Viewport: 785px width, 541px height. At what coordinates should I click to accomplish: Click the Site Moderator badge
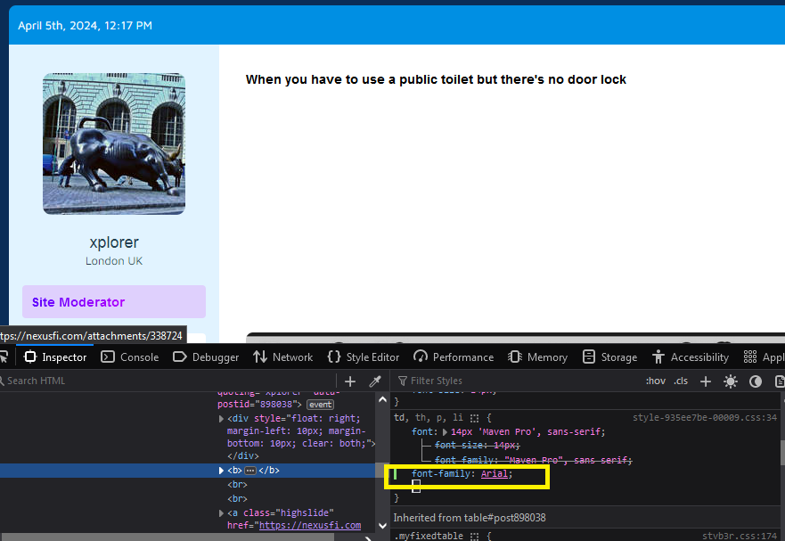click(x=114, y=302)
